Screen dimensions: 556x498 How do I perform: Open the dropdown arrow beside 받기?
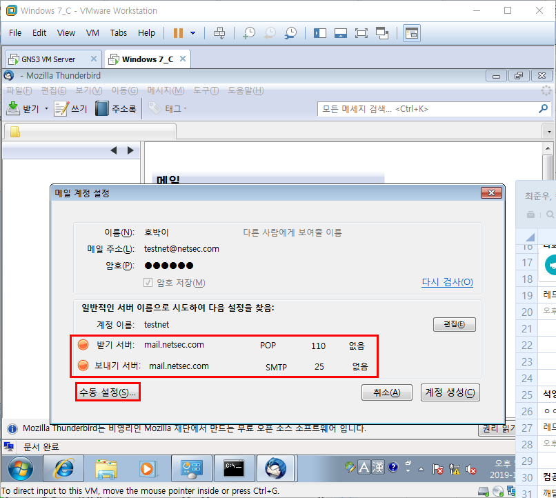click(46, 109)
